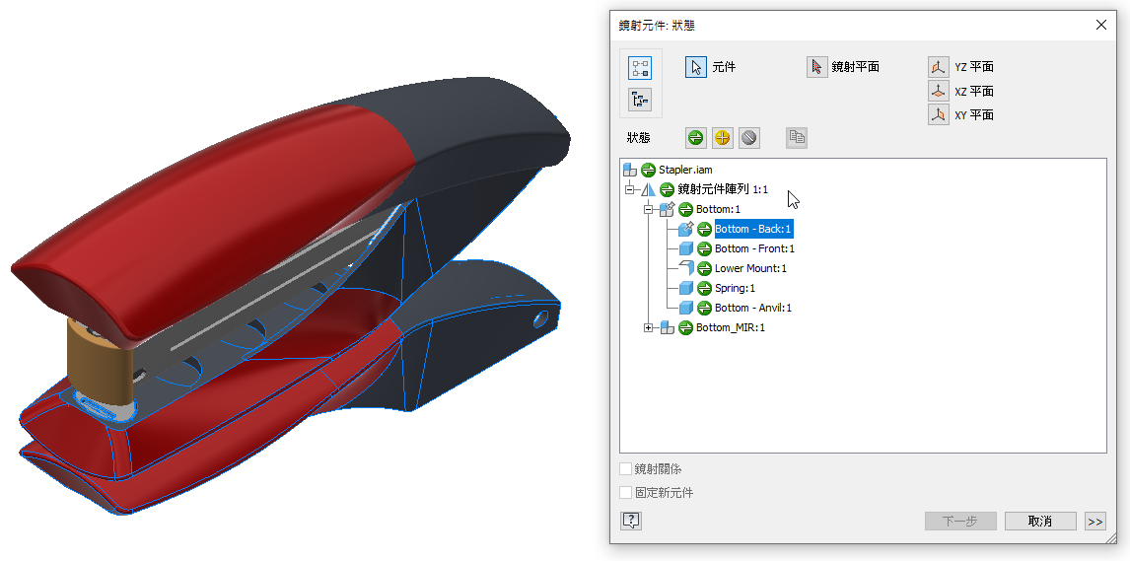Set status to gray excluded
The image size is (1130, 561).
pos(749,138)
